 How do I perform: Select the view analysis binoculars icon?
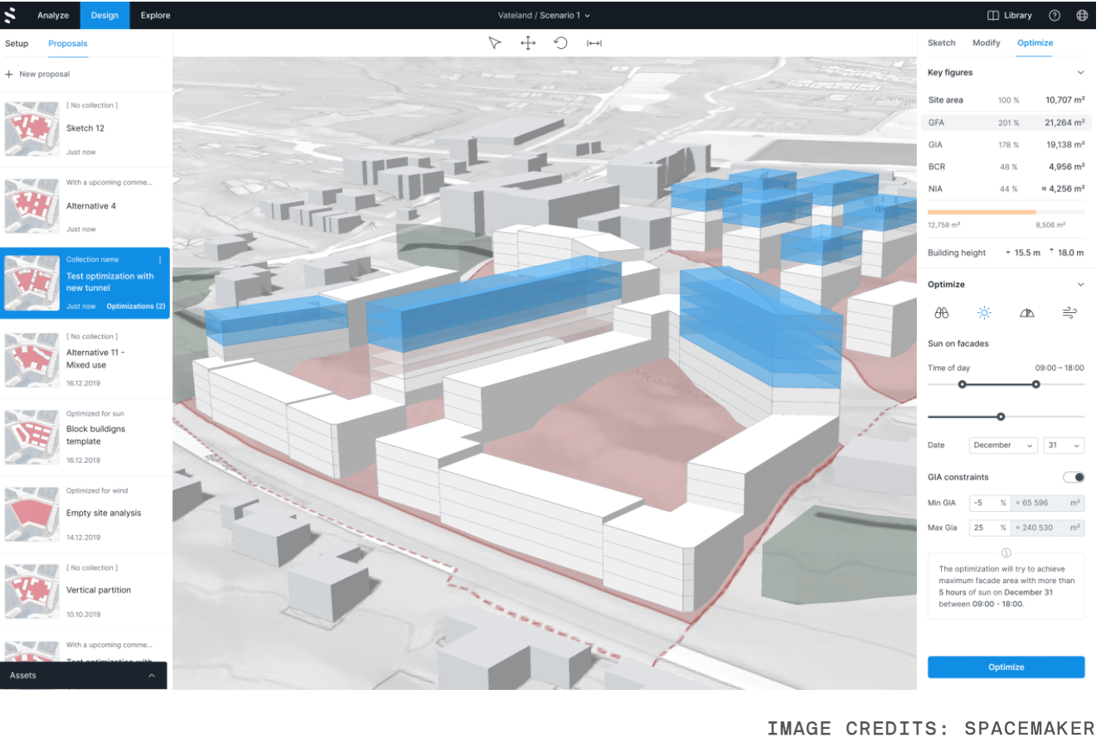pos(942,313)
